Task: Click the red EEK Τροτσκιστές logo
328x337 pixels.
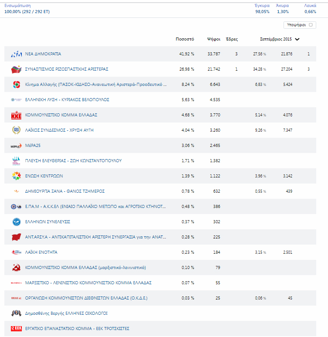Action: (x=16, y=329)
